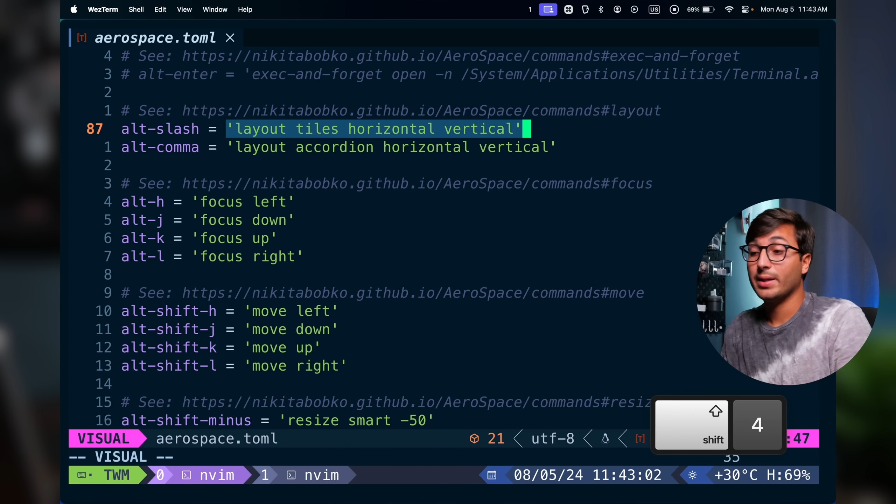Click the TOML filetype icon in bufferline
Image resolution: width=896 pixels, height=504 pixels.
coord(82,38)
